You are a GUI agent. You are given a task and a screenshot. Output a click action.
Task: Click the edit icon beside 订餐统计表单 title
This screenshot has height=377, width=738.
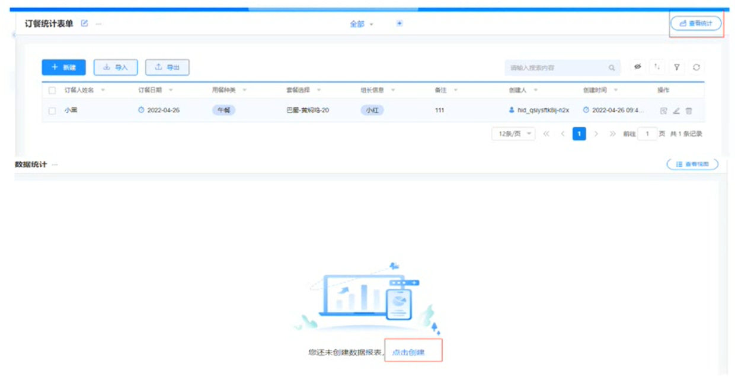[84, 24]
